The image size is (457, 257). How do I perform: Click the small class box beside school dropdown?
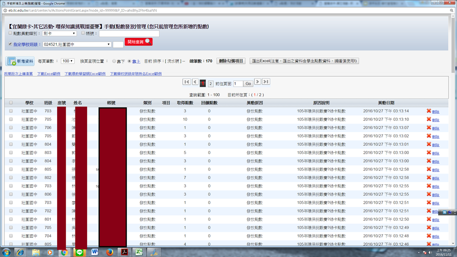(x=118, y=44)
